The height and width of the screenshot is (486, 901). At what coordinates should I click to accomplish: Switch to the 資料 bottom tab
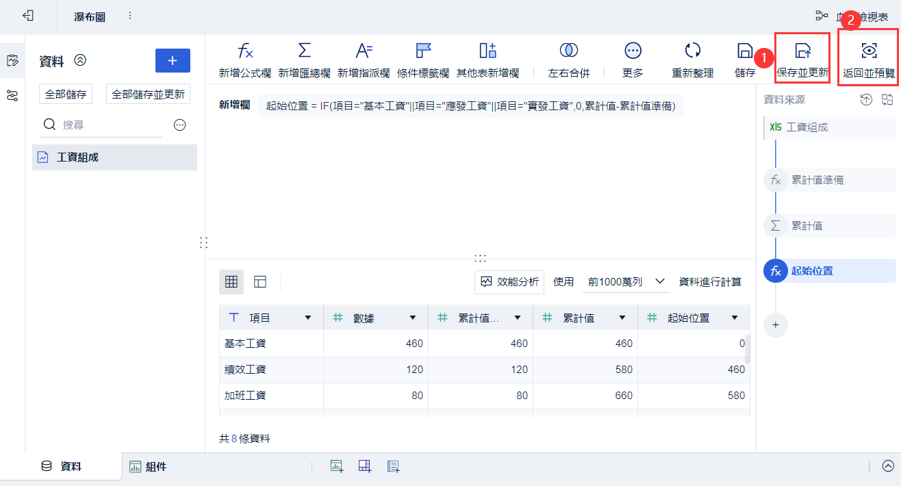62,467
